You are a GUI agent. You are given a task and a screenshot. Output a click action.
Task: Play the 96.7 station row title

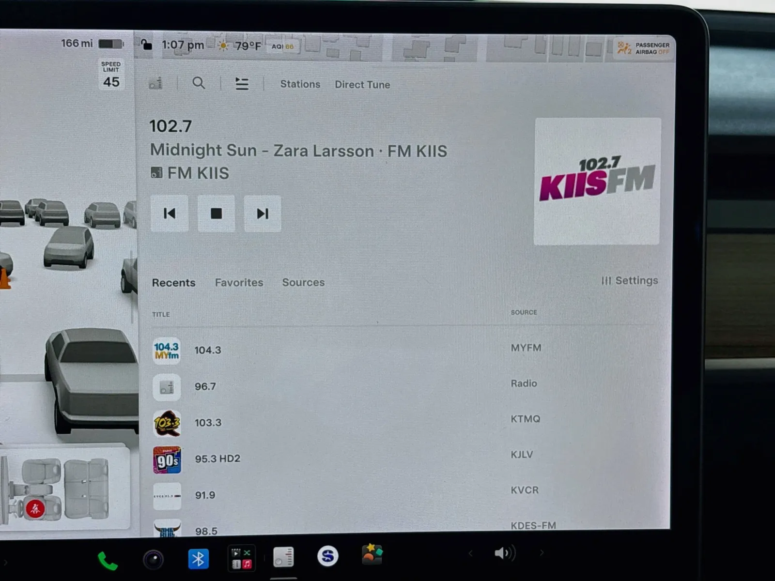(205, 386)
